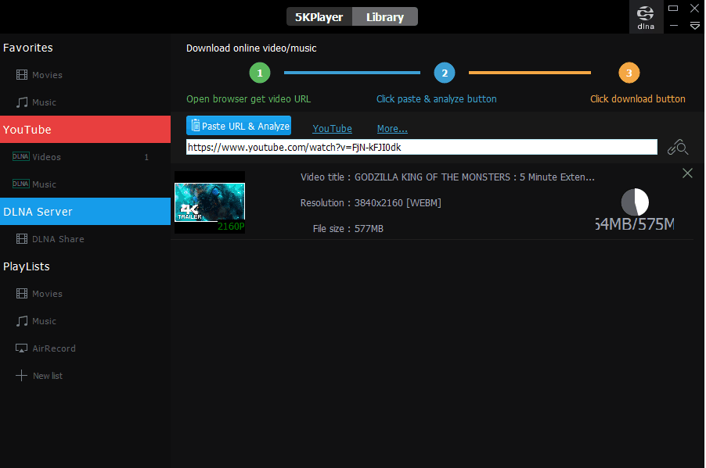Open the More... link

tap(392, 129)
